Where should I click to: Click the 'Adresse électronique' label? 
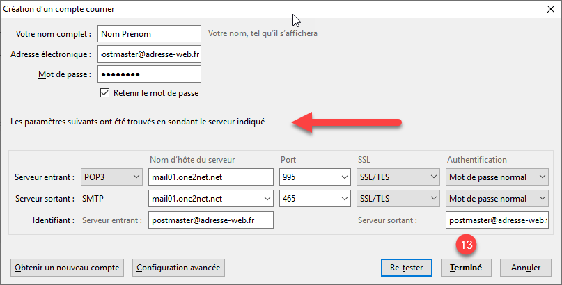(51, 54)
